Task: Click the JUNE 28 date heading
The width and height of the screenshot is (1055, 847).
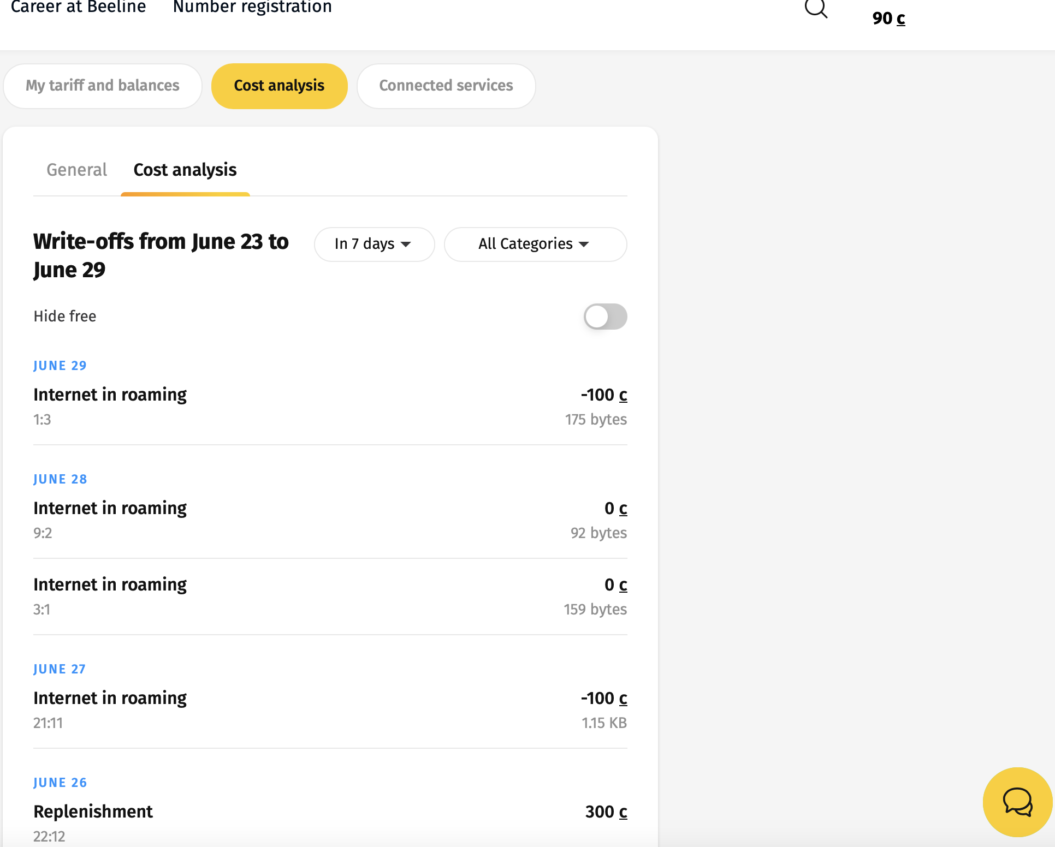Action: click(x=60, y=479)
